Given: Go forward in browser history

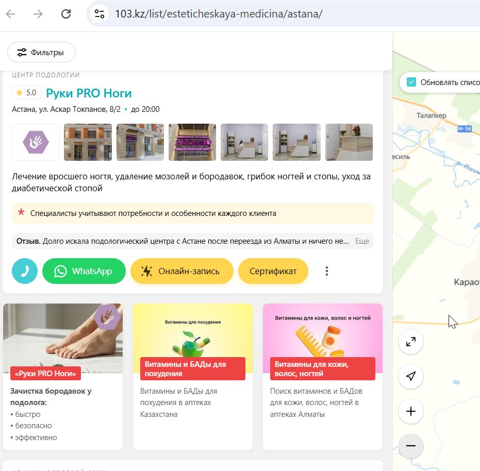Looking at the screenshot, I should pyautogui.click(x=38, y=14).
